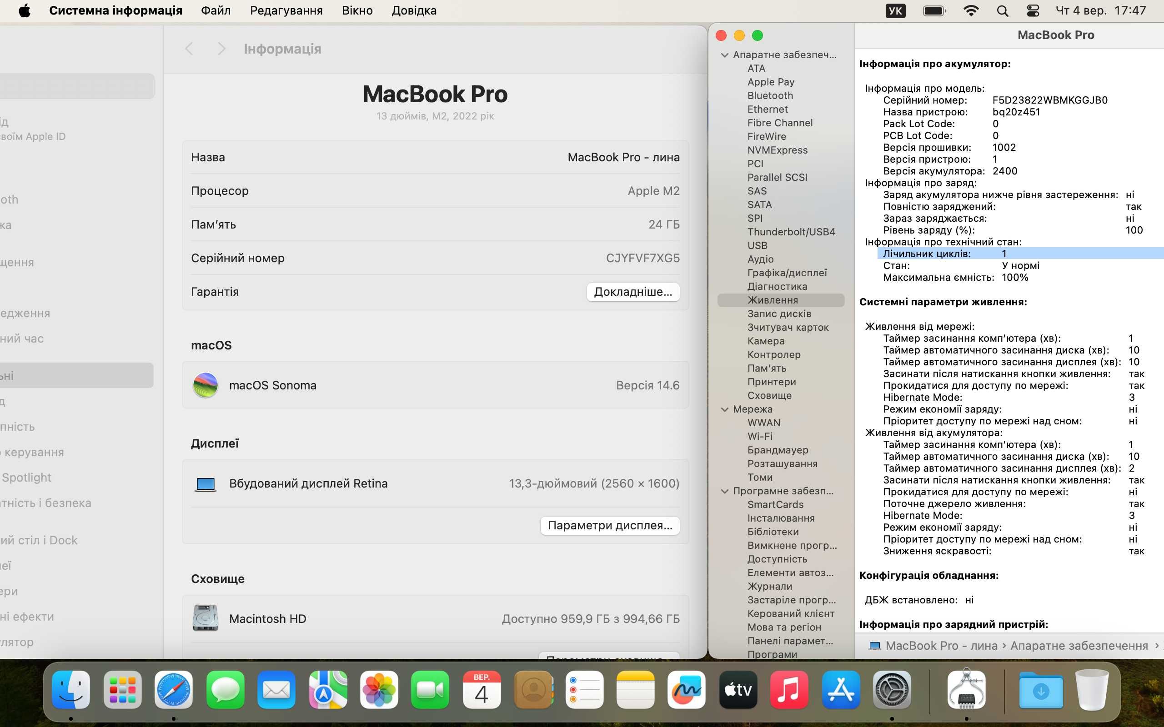Click Параметри дисплея button
The image size is (1164, 727).
pos(610,526)
